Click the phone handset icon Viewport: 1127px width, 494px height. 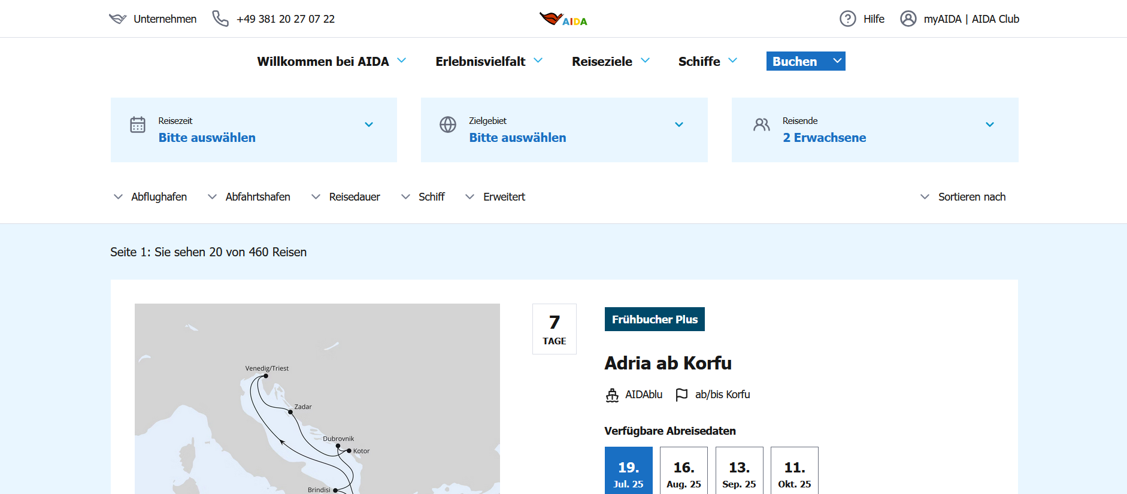click(220, 19)
